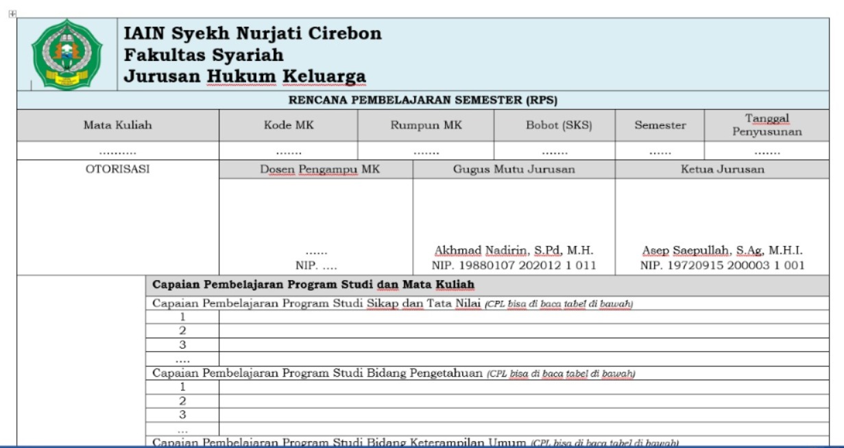The image size is (844, 448).
Task: Click 'RENCANA PEMBELAJARAN SEMESTER (RPS)' title row
Action: [x=423, y=100]
